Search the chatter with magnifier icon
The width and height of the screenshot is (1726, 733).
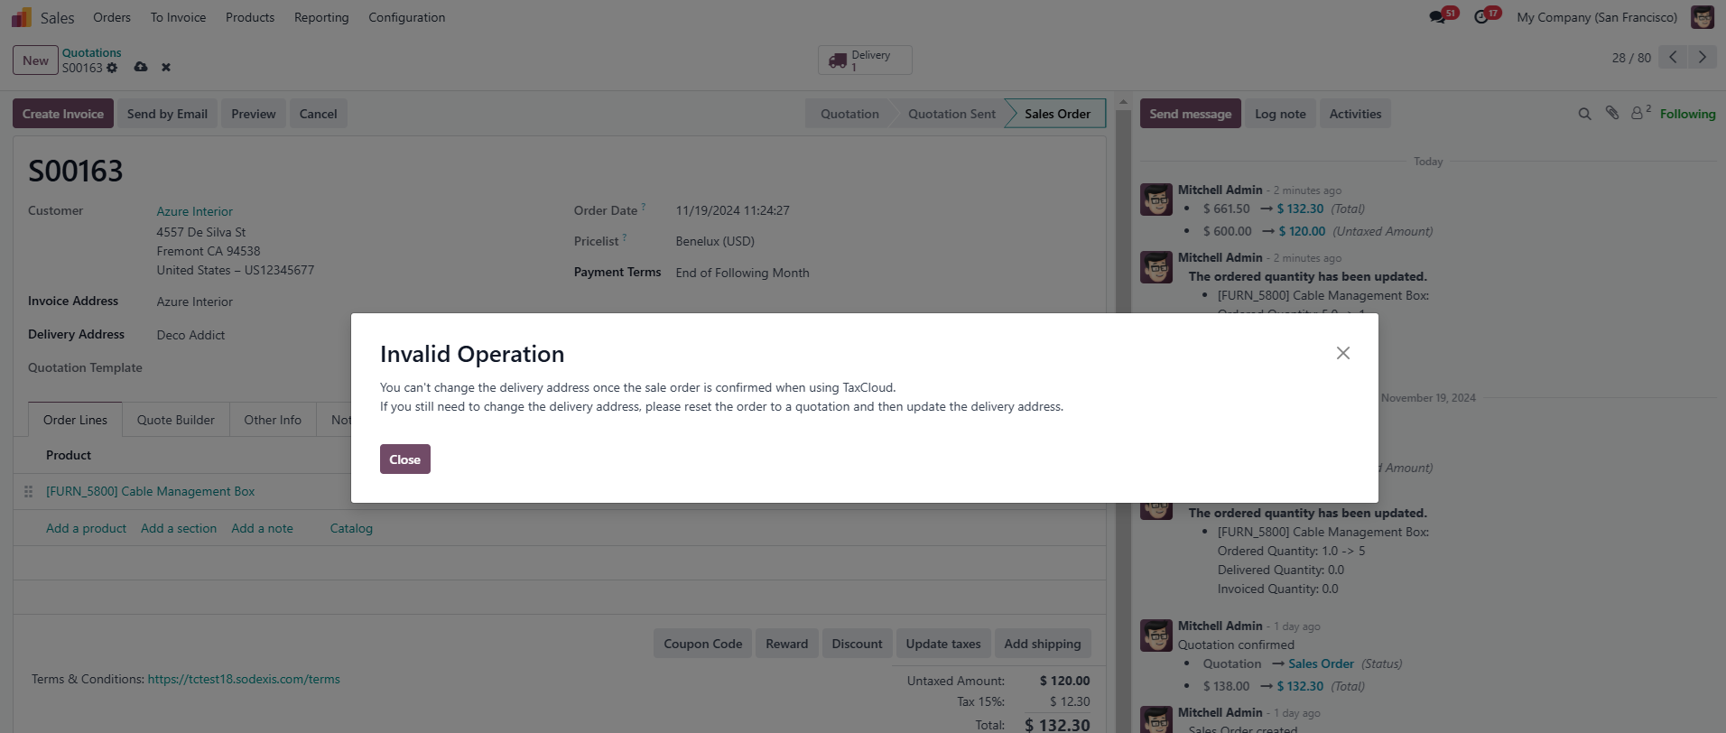pyautogui.click(x=1584, y=114)
